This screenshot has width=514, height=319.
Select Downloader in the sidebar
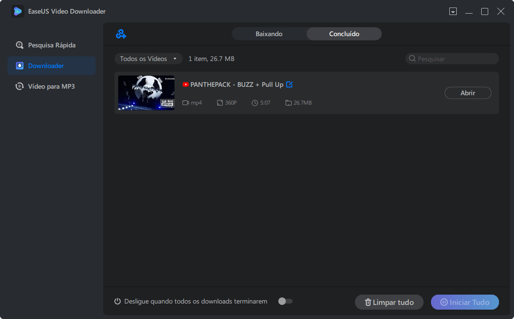[52, 66]
